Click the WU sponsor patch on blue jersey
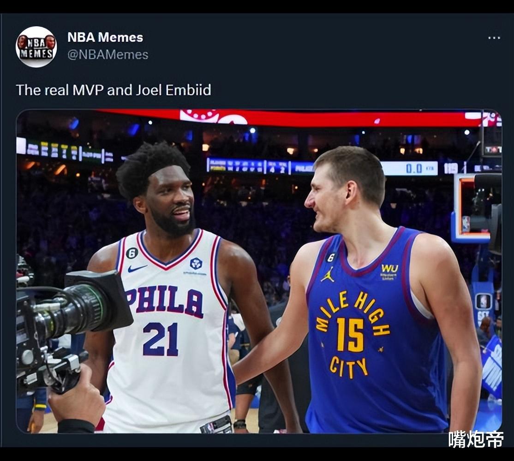This screenshot has height=461, width=514. point(389,272)
